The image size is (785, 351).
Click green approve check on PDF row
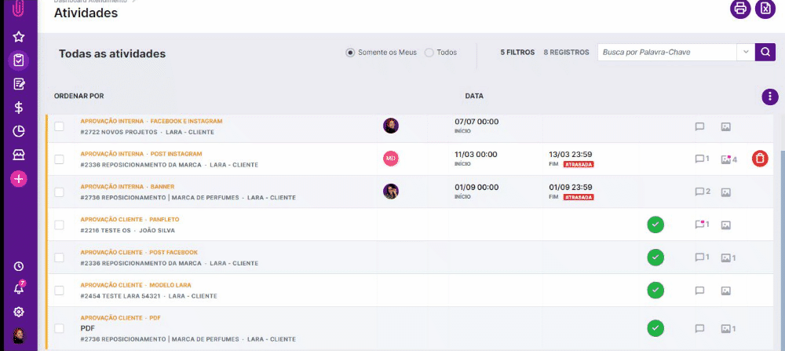(x=655, y=328)
